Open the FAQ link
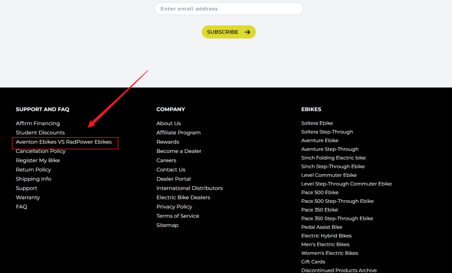Screen dimensions: 452x273 click(x=21, y=207)
